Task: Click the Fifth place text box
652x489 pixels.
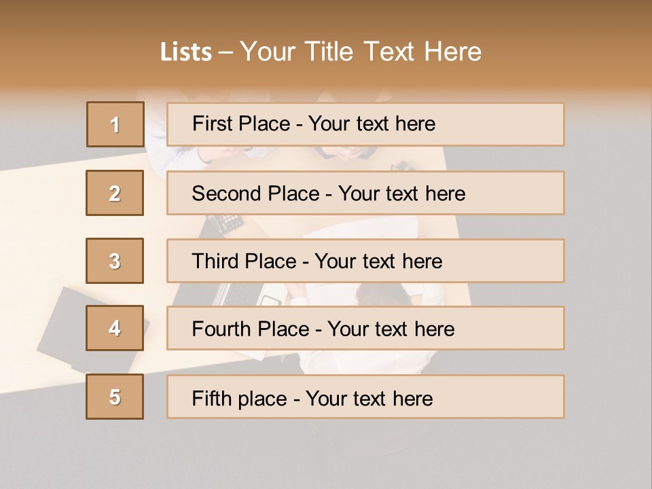Action: 365,397
